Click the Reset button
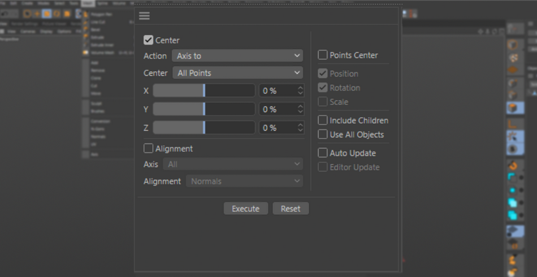The height and width of the screenshot is (277, 537). tap(291, 209)
